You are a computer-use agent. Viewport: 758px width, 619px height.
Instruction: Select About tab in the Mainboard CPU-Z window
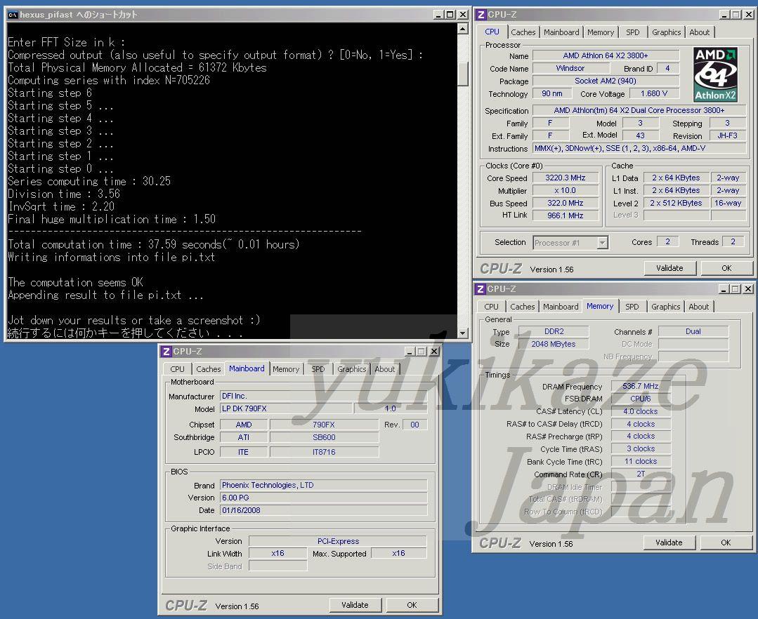click(x=385, y=369)
